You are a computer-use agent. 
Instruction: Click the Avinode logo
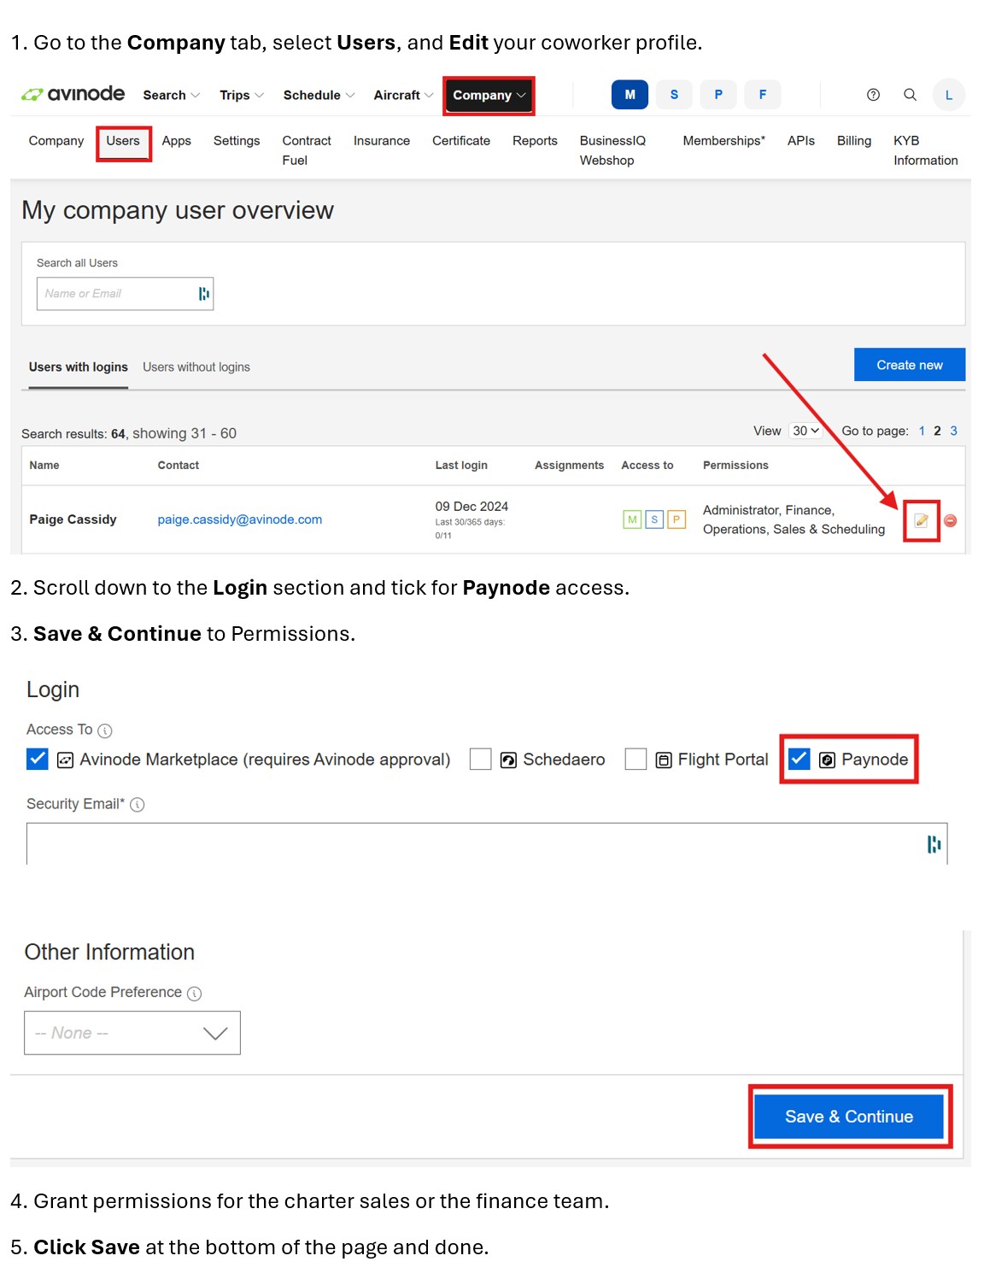[x=73, y=94]
